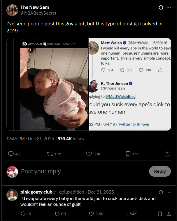Open the more options menu on main post
The image size is (177, 221).
(x=169, y=7)
